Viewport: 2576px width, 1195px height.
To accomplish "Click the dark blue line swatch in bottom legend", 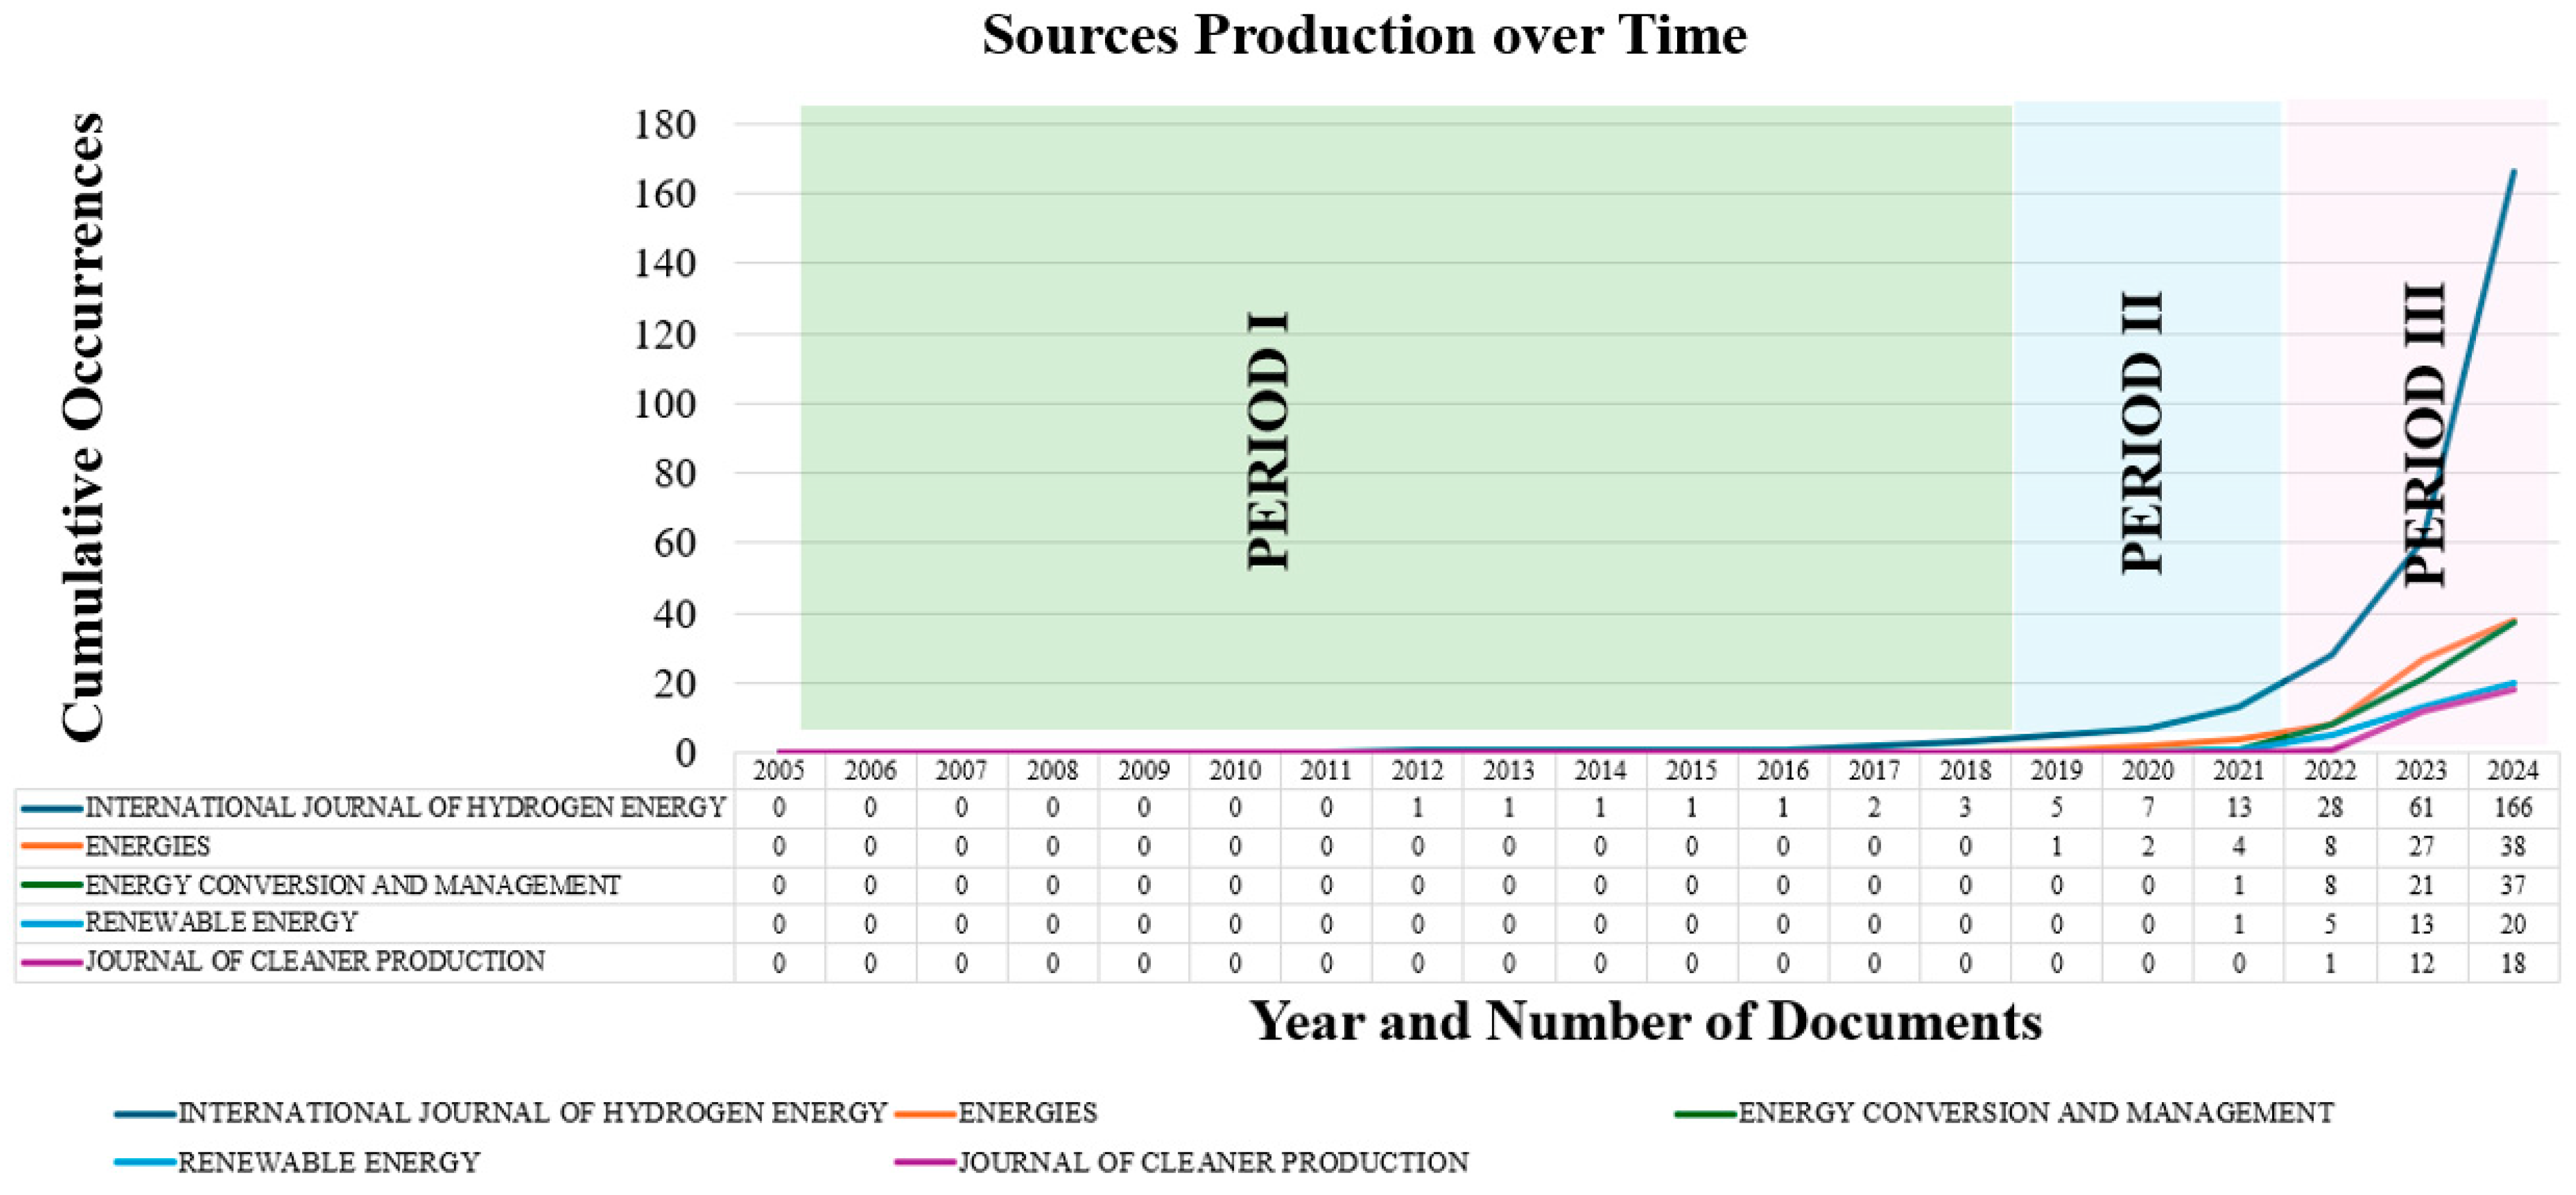I will [145, 1114].
